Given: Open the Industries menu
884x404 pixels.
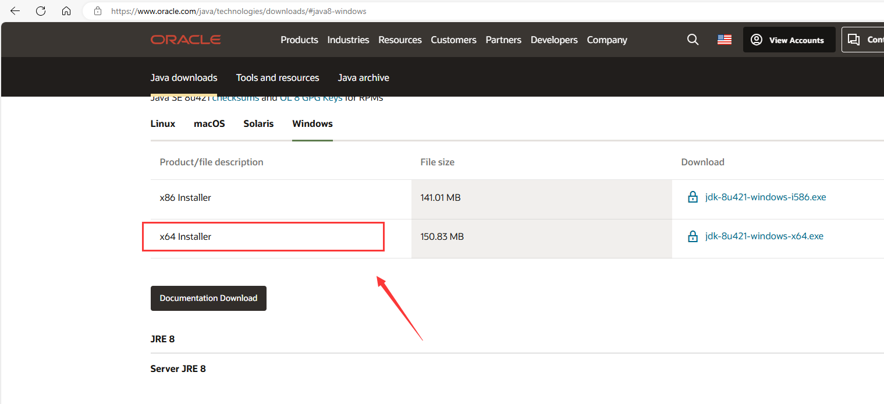Looking at the screenshot, I should click(x=348, y=40).
